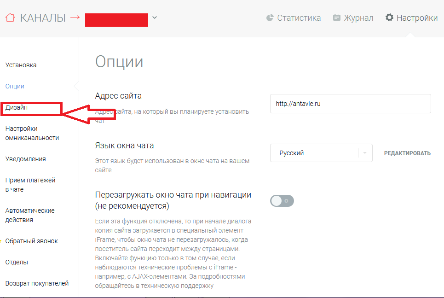
Task: Open the Обратный звонок section
Action: point(31,241)
